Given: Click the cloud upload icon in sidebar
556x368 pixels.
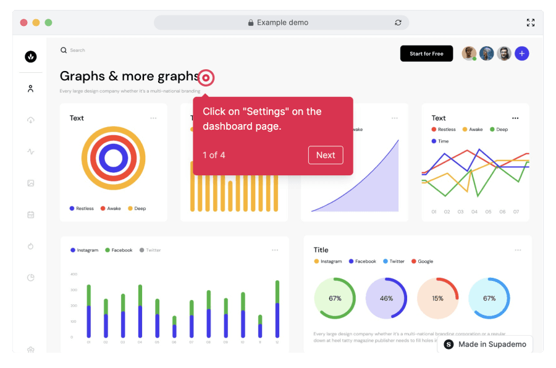Looking at the screenshot, I should click(31, 120).
